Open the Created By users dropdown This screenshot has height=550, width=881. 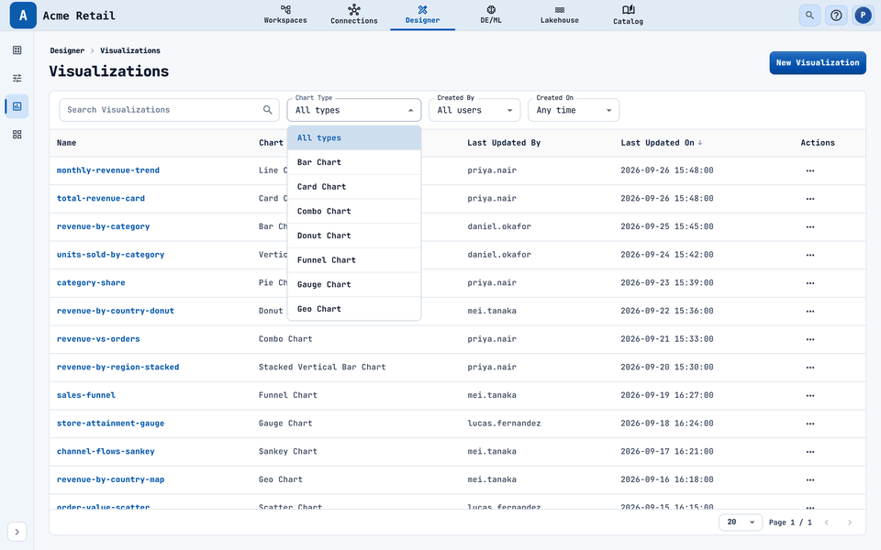tap(474, 110)
